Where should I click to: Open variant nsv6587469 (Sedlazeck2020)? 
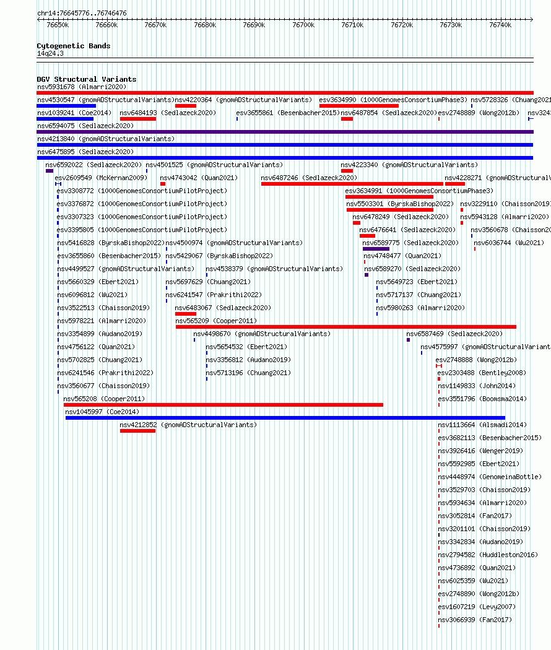point(454,334)
